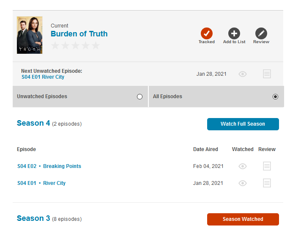
Task: Click the Burden of Truth poster thumbnail
Action: point(30,35)
